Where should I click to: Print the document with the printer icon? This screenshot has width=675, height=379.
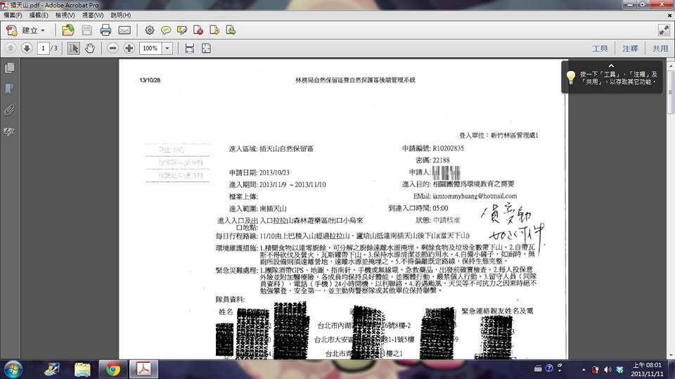click(105, 30)
